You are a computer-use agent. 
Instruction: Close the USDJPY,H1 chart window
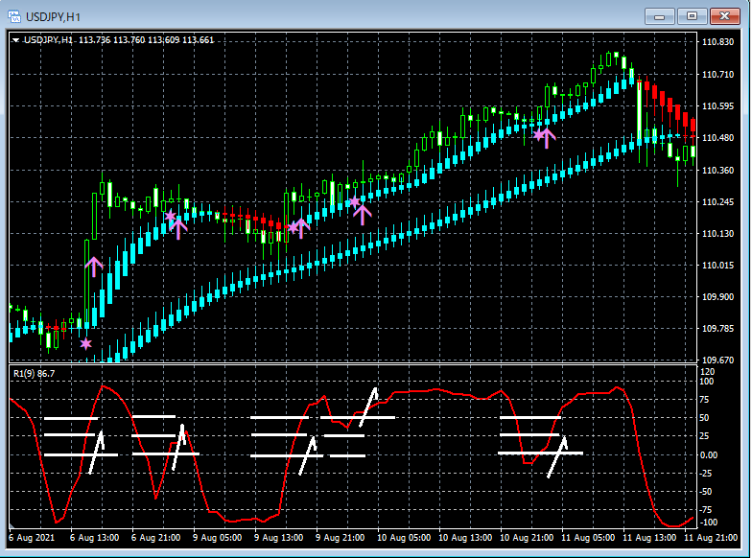click(x=724, y=16)
